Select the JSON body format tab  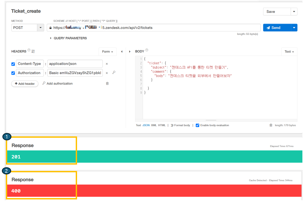point(146,125)
